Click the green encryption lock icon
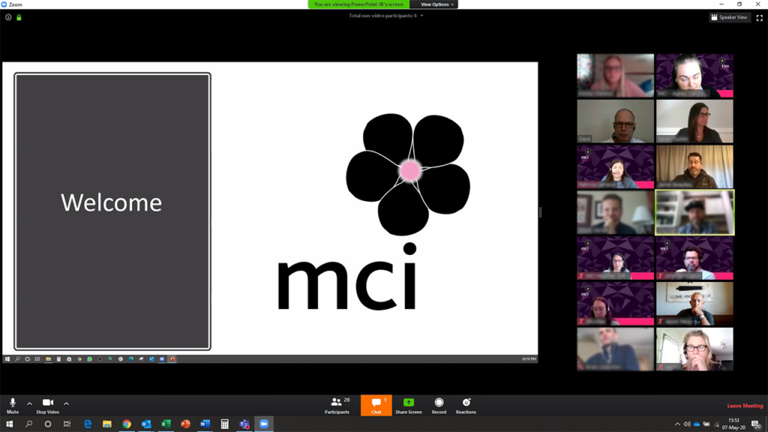Viewport: 768px width, 432px height. [x=19, y=17]
